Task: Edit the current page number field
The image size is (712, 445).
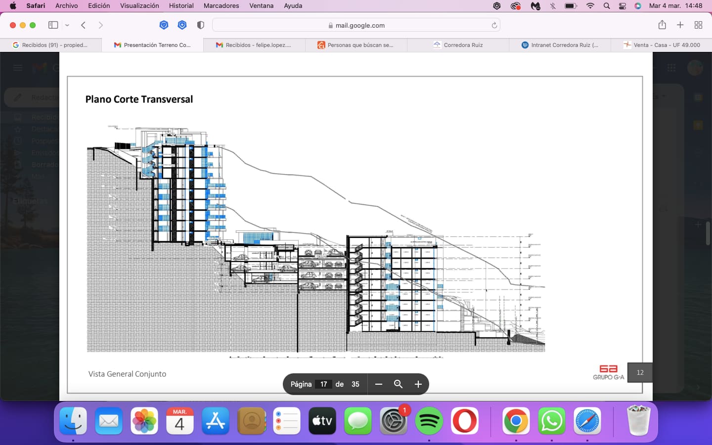Action: tap(324, 384)
